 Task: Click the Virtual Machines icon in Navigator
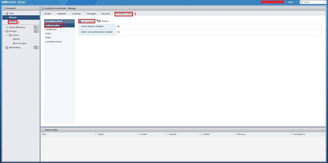coord(7,27)
